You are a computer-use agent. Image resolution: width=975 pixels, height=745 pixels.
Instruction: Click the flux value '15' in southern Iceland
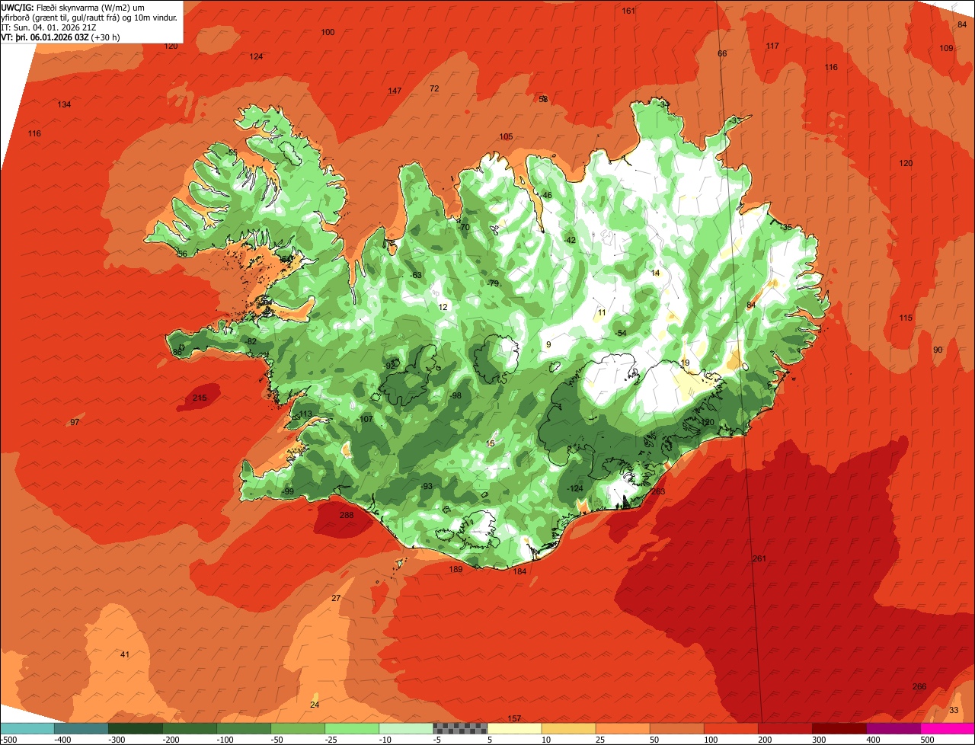(491, 444)
